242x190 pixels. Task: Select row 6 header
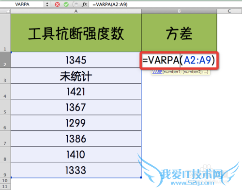point(5,123)
